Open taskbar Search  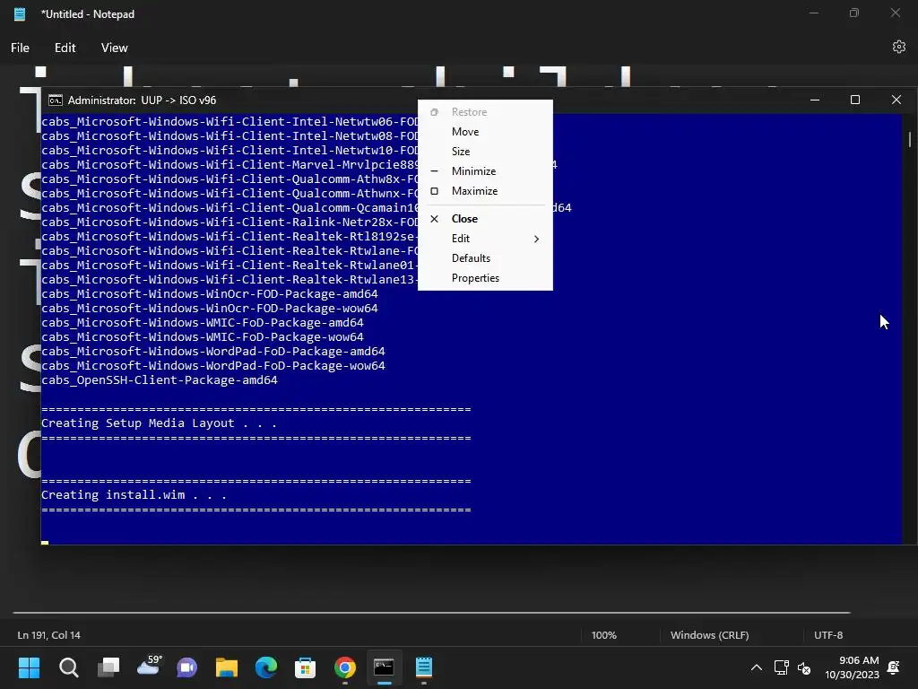pyautogui.click(x=68, y=667)
